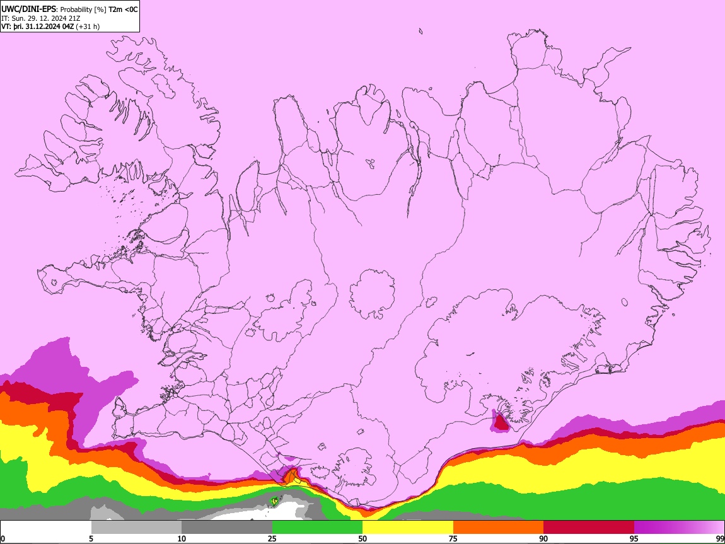Click the 'IT: Sun. 29. 12. 2024 21Z' line
This screenshot has width=725, height=544.
click(41, 18)
